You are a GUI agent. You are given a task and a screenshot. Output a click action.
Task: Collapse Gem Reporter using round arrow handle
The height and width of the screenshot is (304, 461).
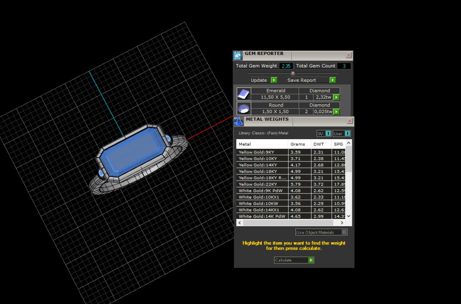(x=293, y=73)
